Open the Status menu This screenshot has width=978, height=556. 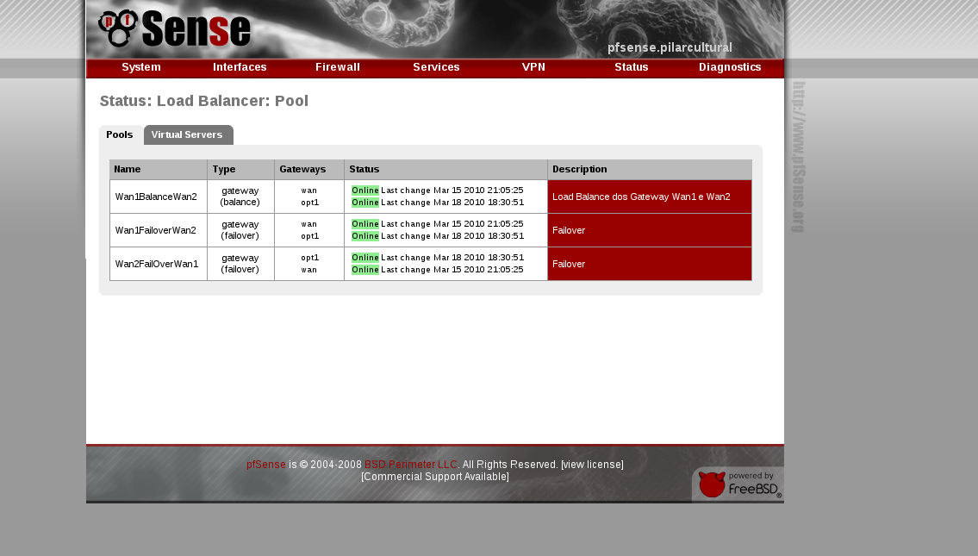632,67
